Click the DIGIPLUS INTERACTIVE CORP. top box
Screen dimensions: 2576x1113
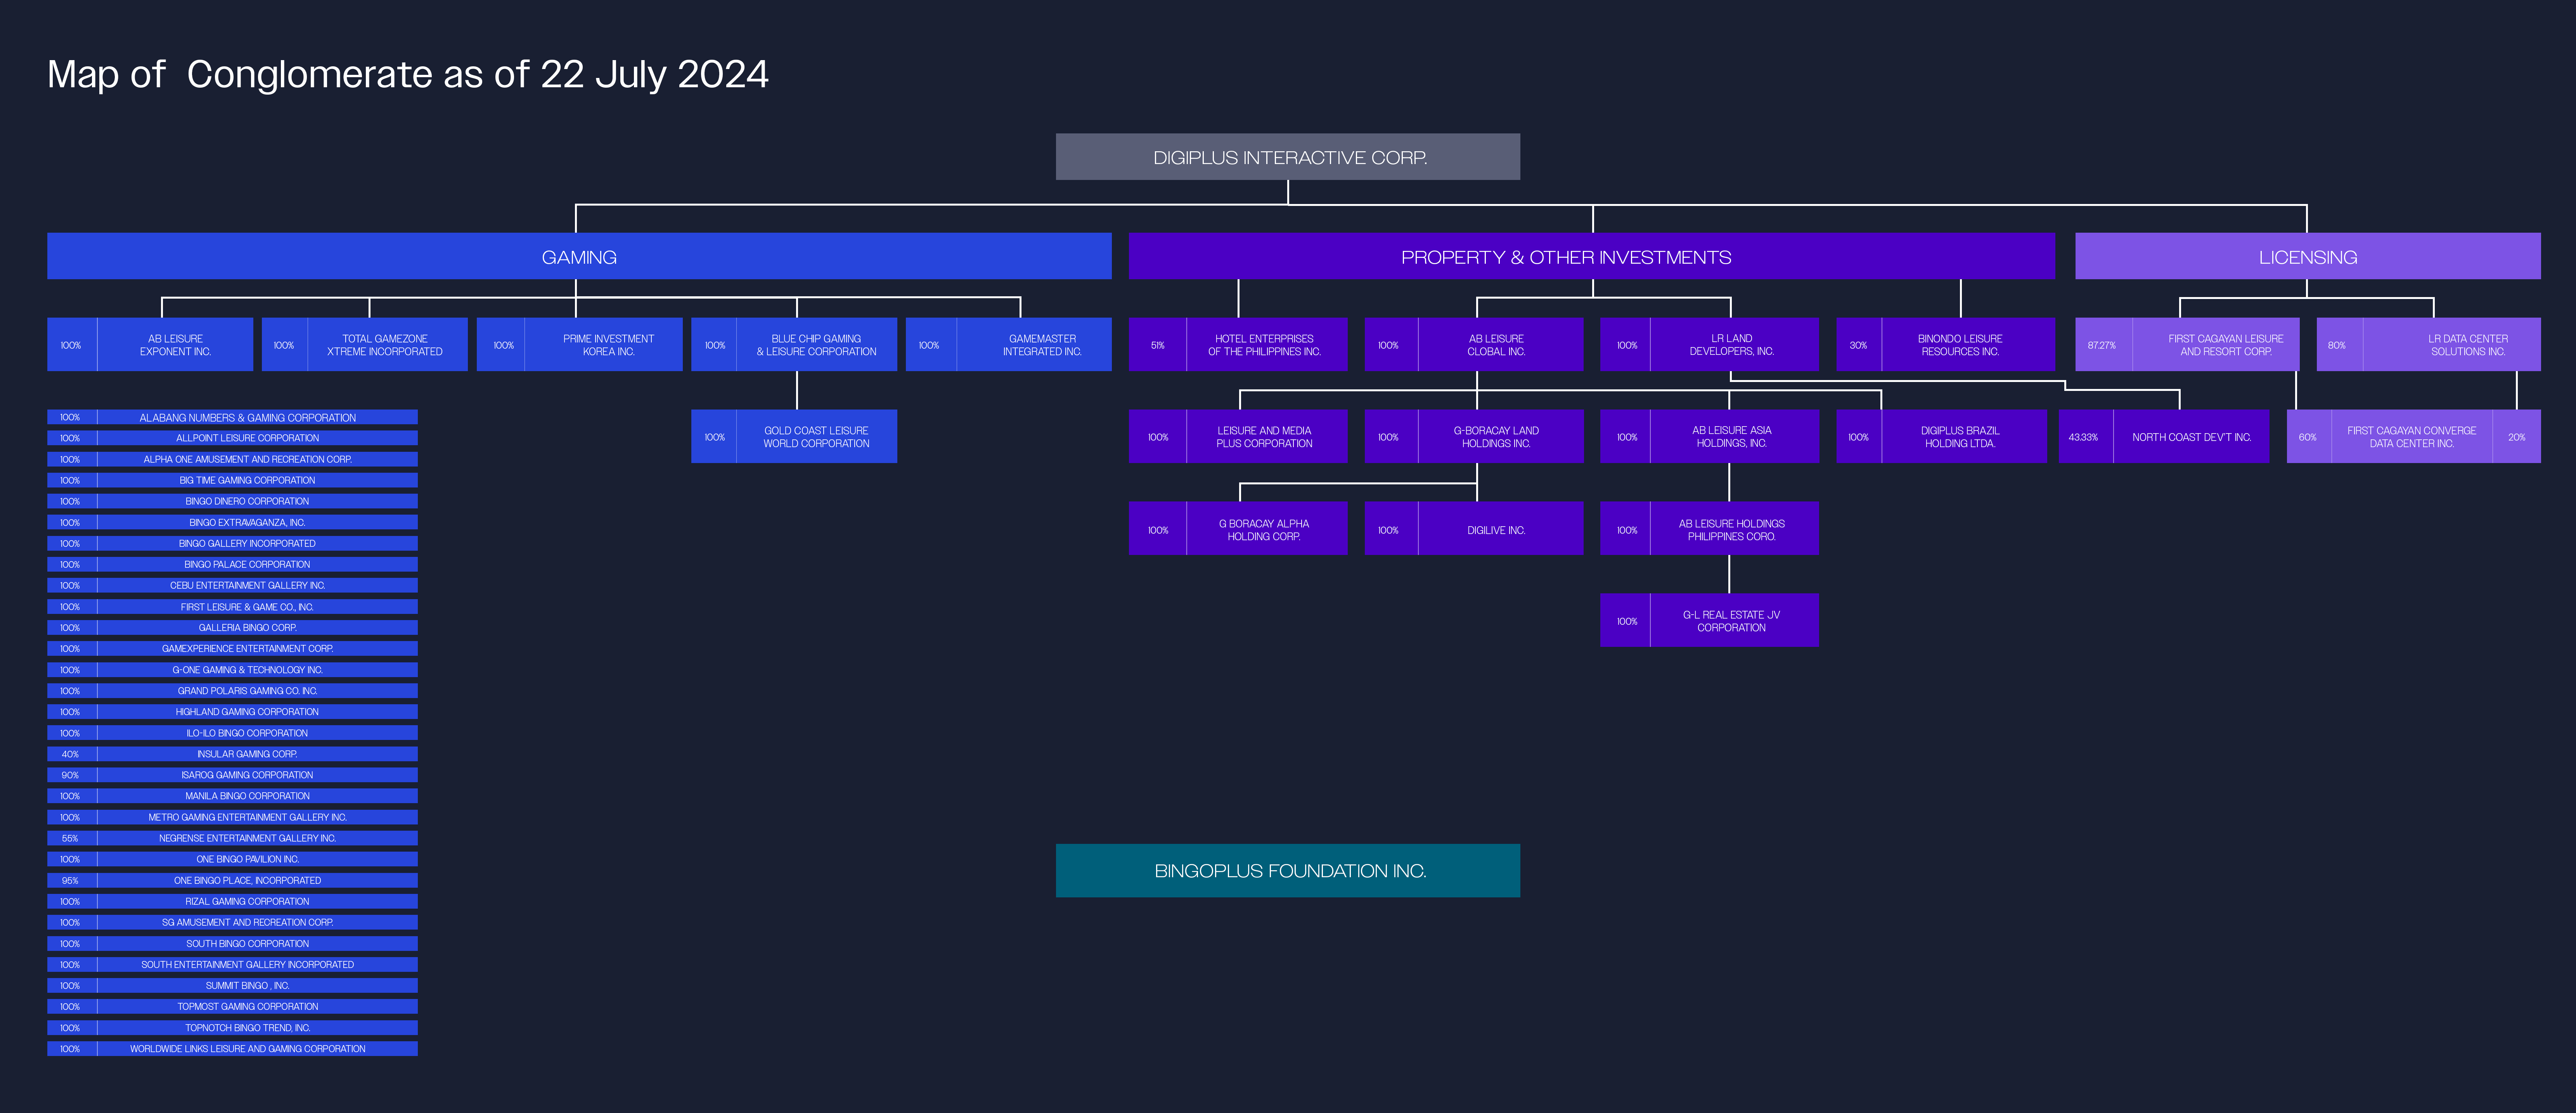(x=1288, y=157)
